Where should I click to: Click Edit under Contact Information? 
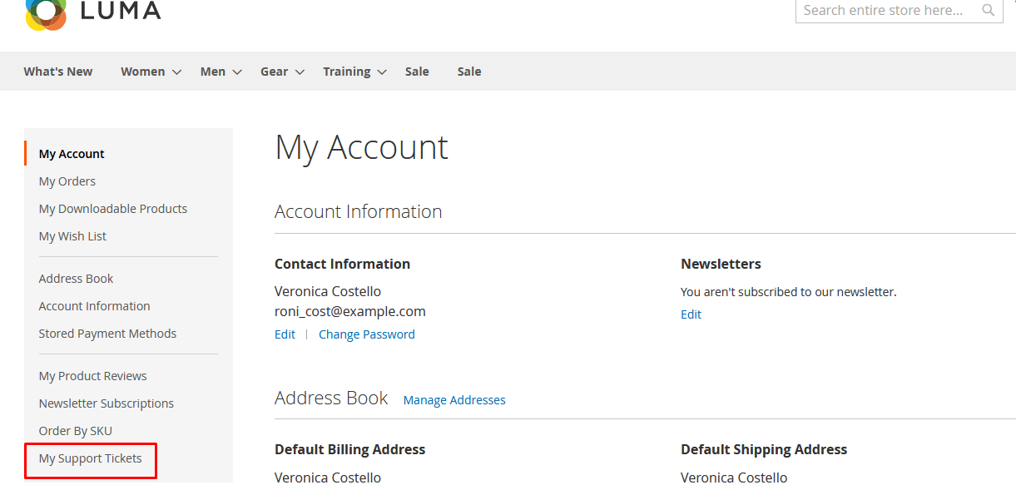click(x=285, y=334)
